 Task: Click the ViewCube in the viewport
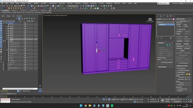(x=150, y=20)
